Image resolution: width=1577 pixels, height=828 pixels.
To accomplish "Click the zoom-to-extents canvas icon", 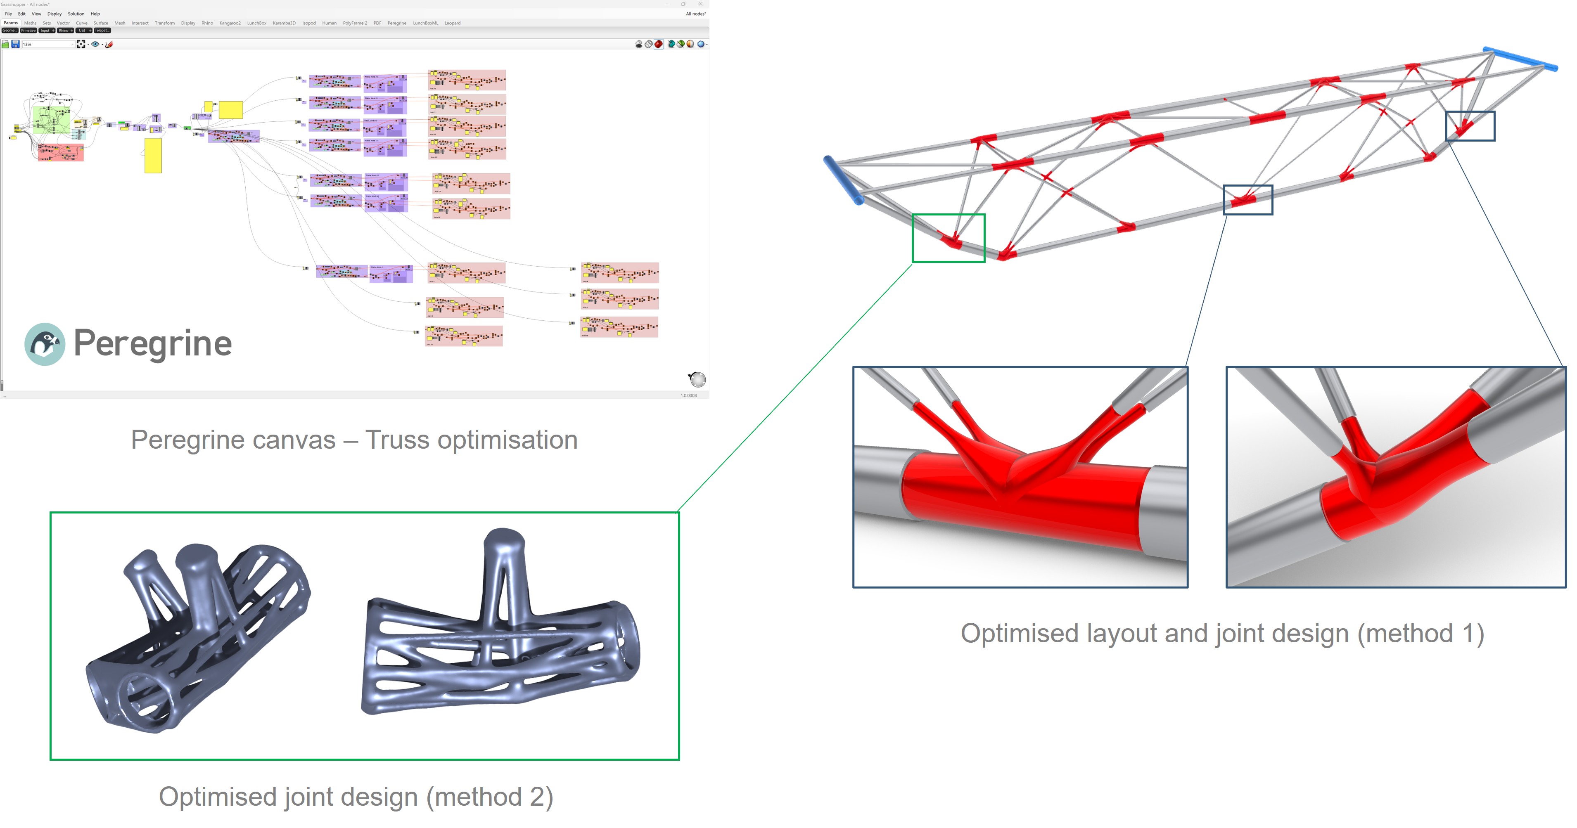I will [81, 43].
